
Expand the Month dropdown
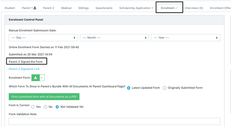(114, 38)
